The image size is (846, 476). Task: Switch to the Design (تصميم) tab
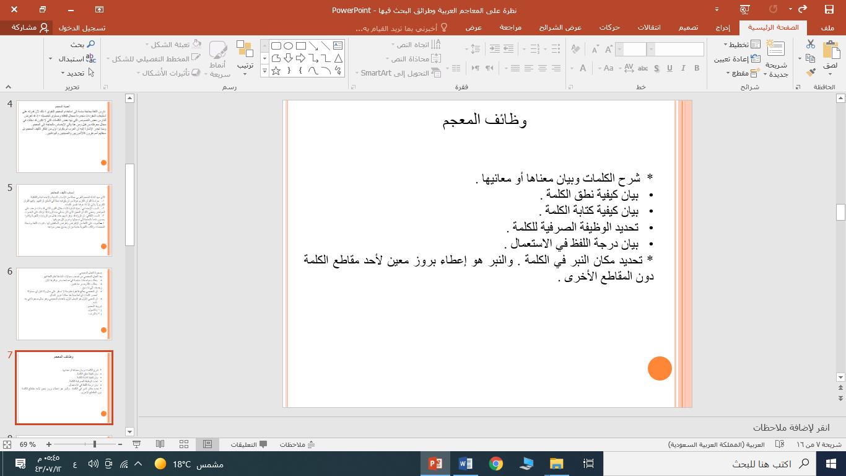(x=690, y=28)
